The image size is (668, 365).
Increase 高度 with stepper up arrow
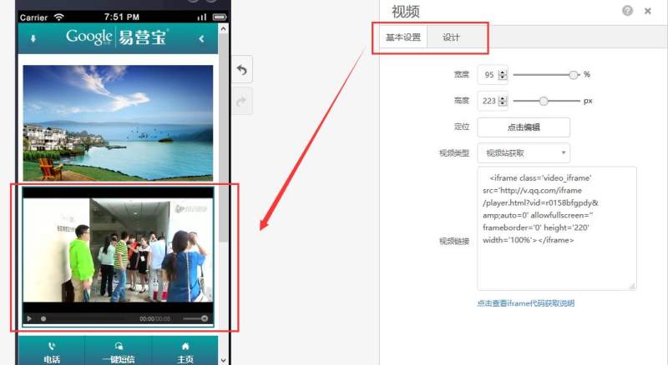pyautogui.click(x=503, y=98)
